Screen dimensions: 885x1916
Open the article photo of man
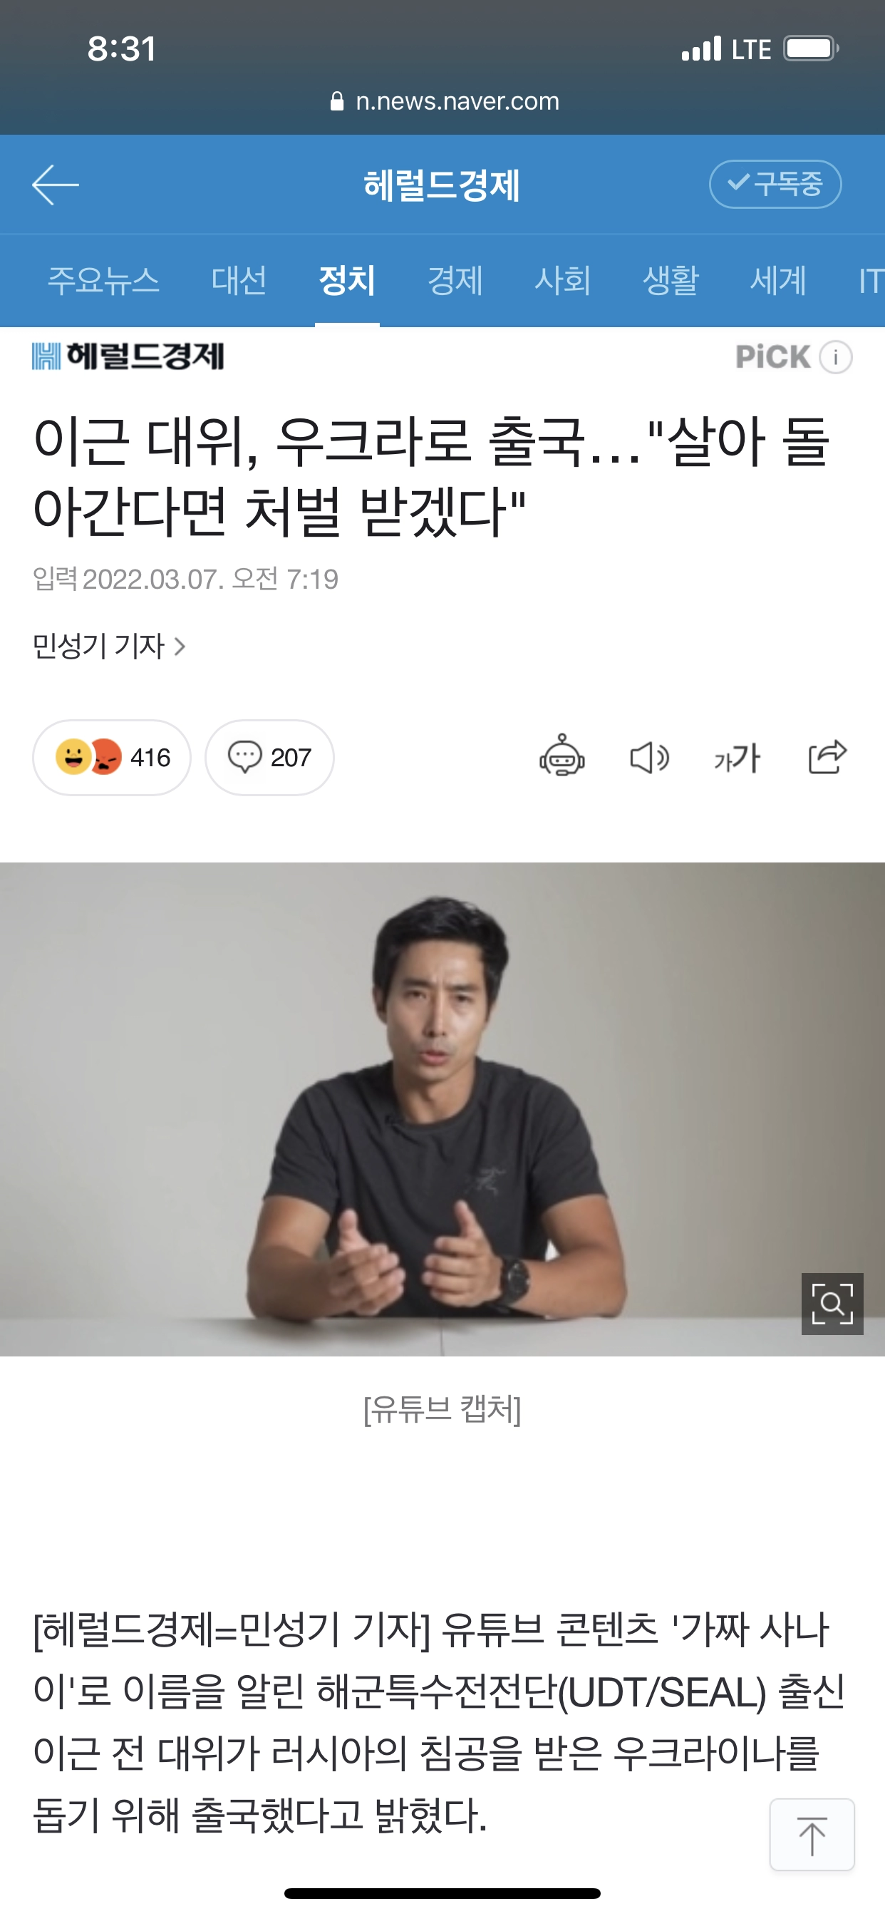click(442, 1109)
